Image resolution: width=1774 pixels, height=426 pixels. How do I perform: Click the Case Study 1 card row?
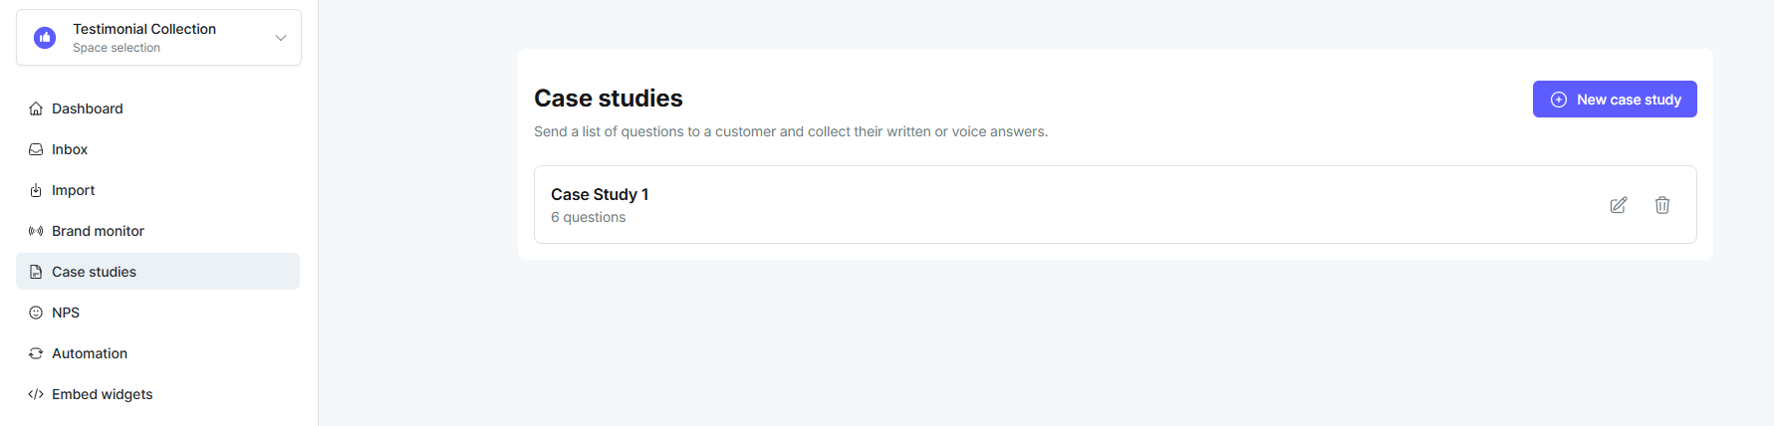click(1116, 205)
